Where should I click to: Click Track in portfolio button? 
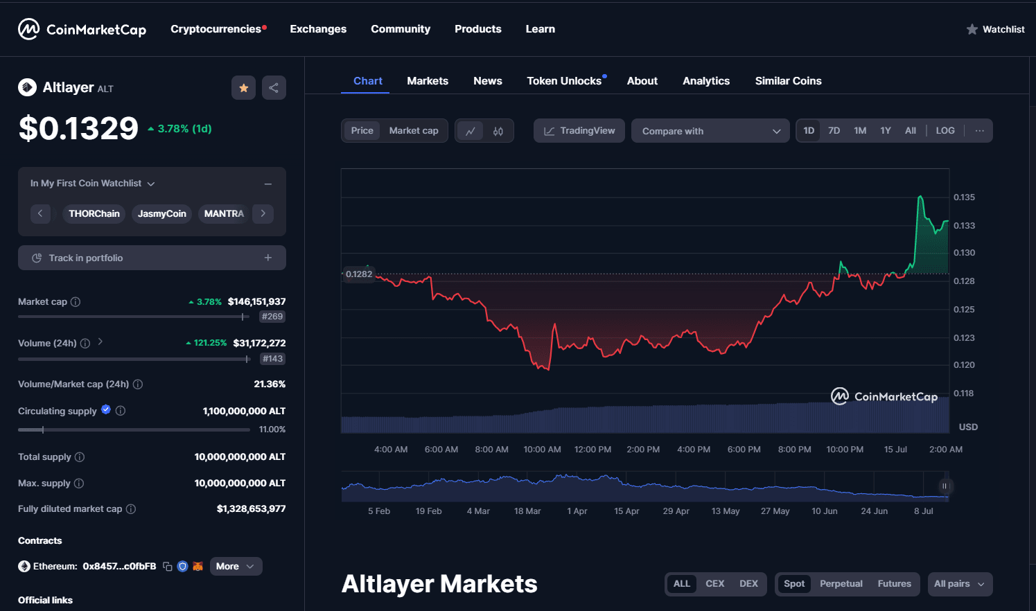(x=152, y=258)
